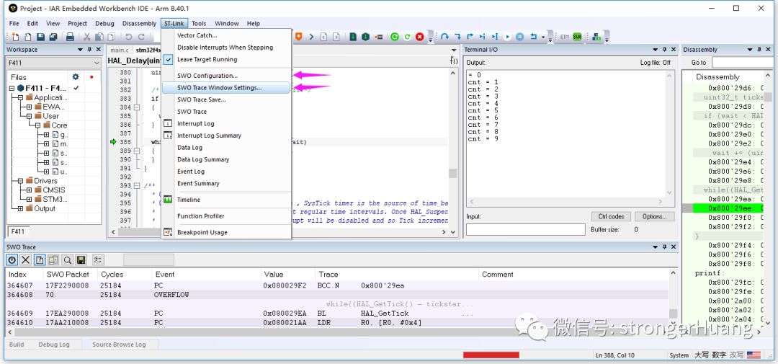The width and height of the screenshot is (778, 364).
Task: Click the Terminal I/O Input field
Action: click(525, 229)
